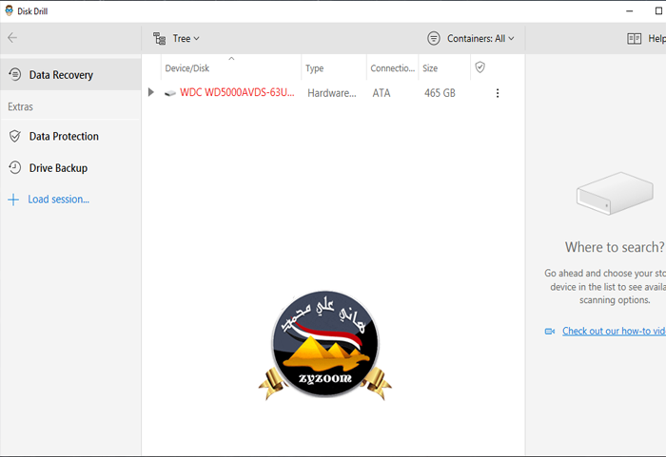Click the Data Protection shield icon
The height and width of the screenshot is (457, 666).
(x=15, y=136)
